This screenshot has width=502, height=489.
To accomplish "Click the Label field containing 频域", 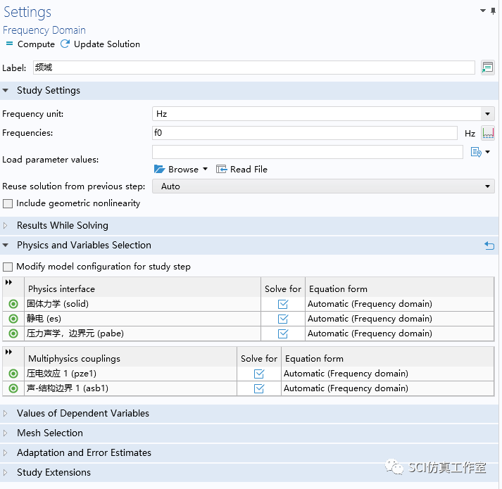I will 254,68.
